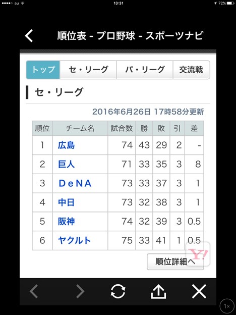Tap the back chevron beside 順位表 title
The width and height of the screenshot is (236, 315).
29,36
